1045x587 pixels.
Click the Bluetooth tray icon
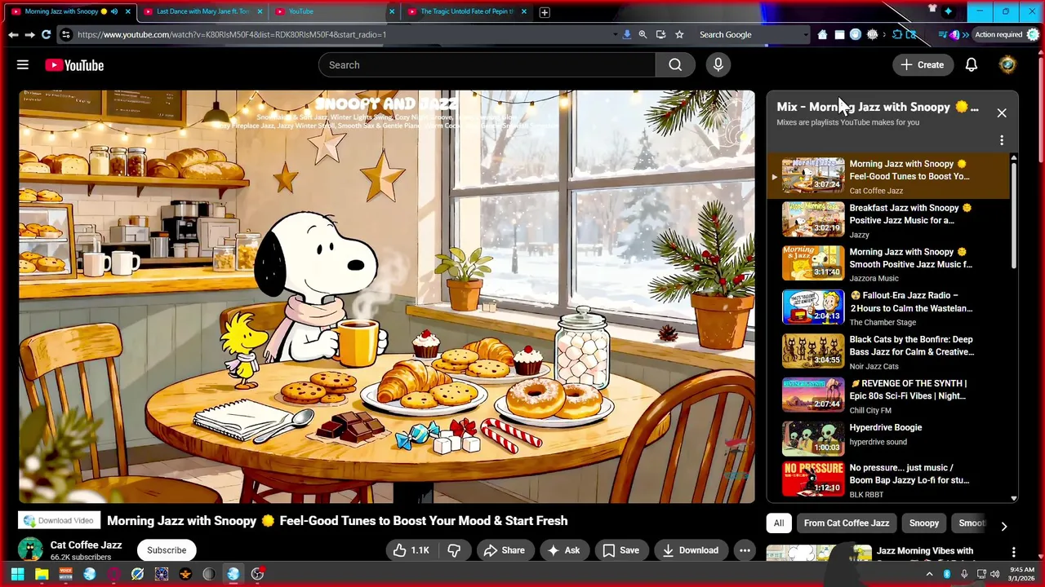tap(947, 574)
